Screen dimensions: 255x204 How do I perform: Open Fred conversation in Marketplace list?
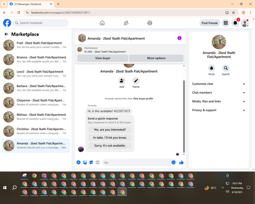(36, 45)
